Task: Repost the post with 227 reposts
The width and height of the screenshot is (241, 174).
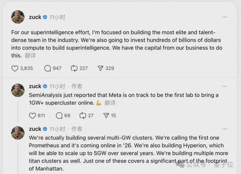Action: coord(74,68)
